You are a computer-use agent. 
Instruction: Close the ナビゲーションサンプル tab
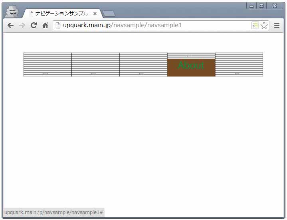[x=95, y=14]
